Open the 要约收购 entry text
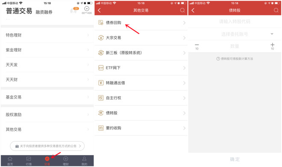 pos(114,128)
